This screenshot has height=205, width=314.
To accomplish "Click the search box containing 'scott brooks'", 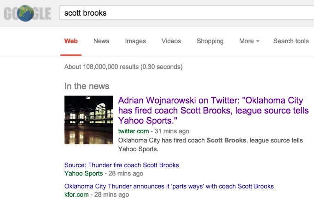I will point(184,13).
